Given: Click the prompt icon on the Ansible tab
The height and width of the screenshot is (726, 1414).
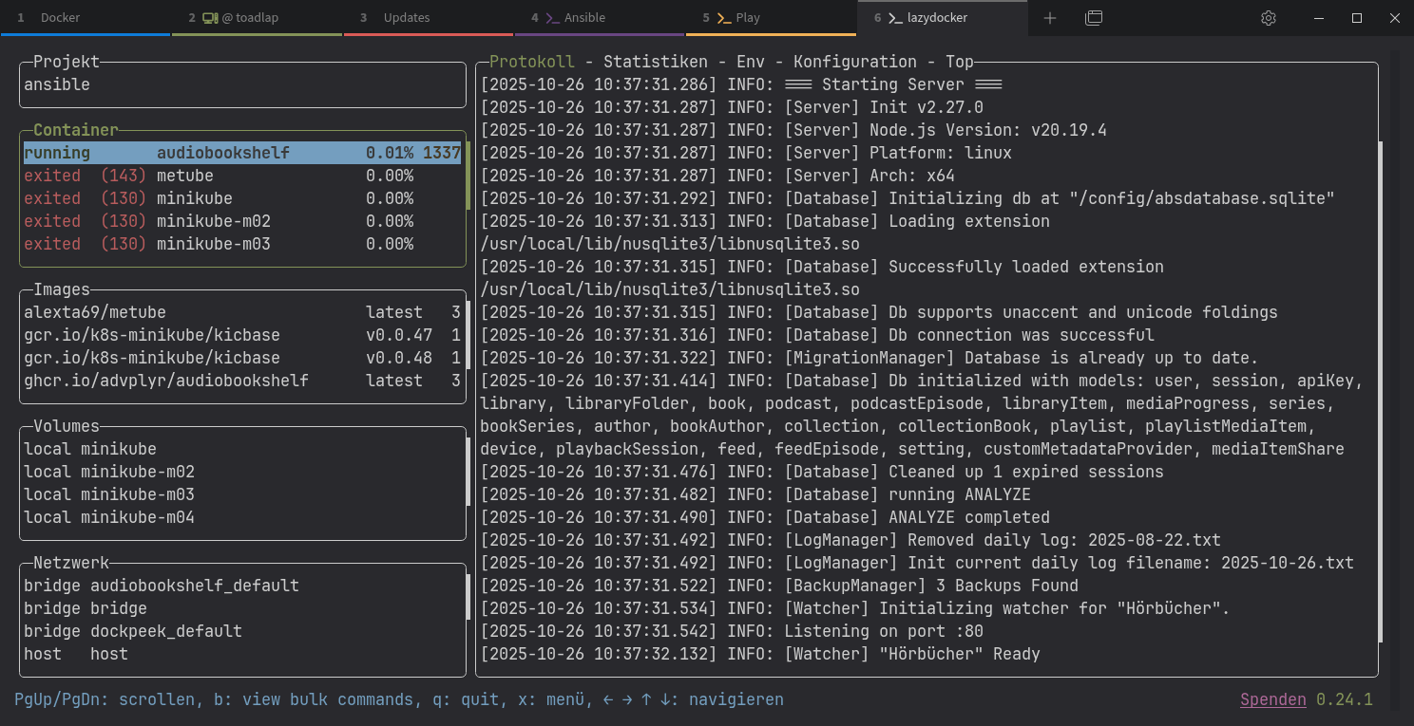Looking at the screenshot, I should (552, 18).
